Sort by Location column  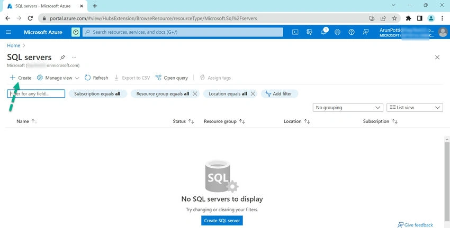pyautogui.click(x=296, y=121)
